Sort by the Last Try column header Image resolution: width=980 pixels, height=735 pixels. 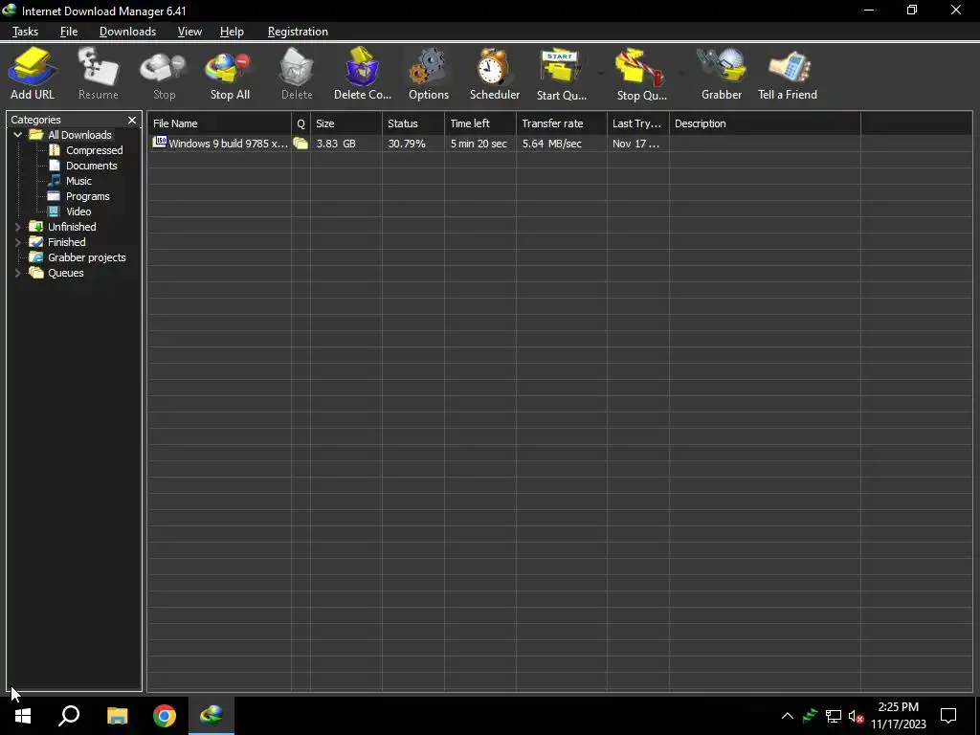(x=638, y=123)
